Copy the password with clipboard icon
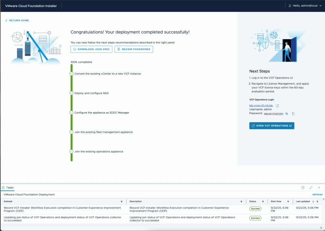 [293, 114]
